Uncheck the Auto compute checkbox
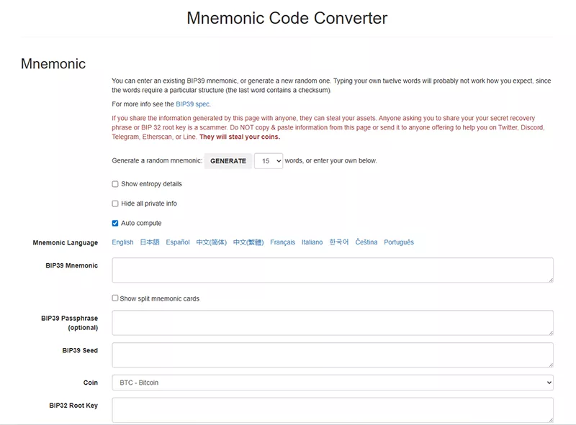This screenshot has width=576, height=425. click(115, 223)
